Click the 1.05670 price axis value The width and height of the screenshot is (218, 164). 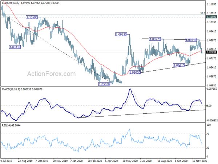point(211,77)
